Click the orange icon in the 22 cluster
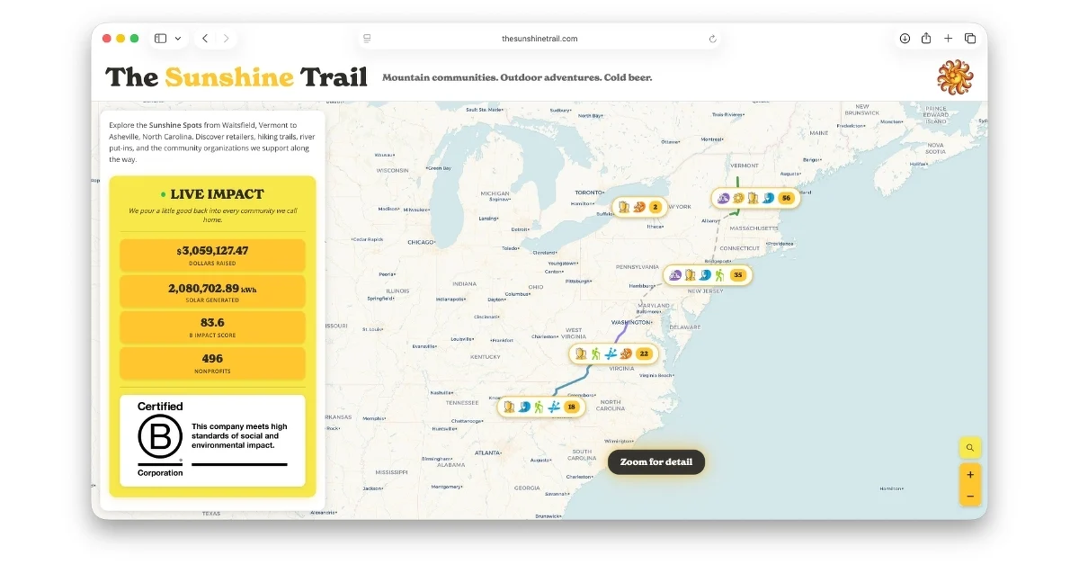This screenshot has width=1079, height=564. 626,354
